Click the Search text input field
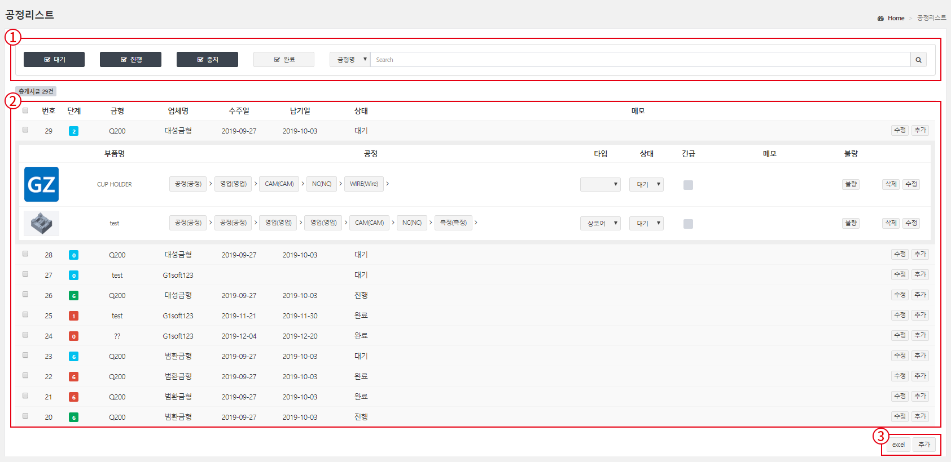The image size is (951, 462). click(x=640, y=60)
